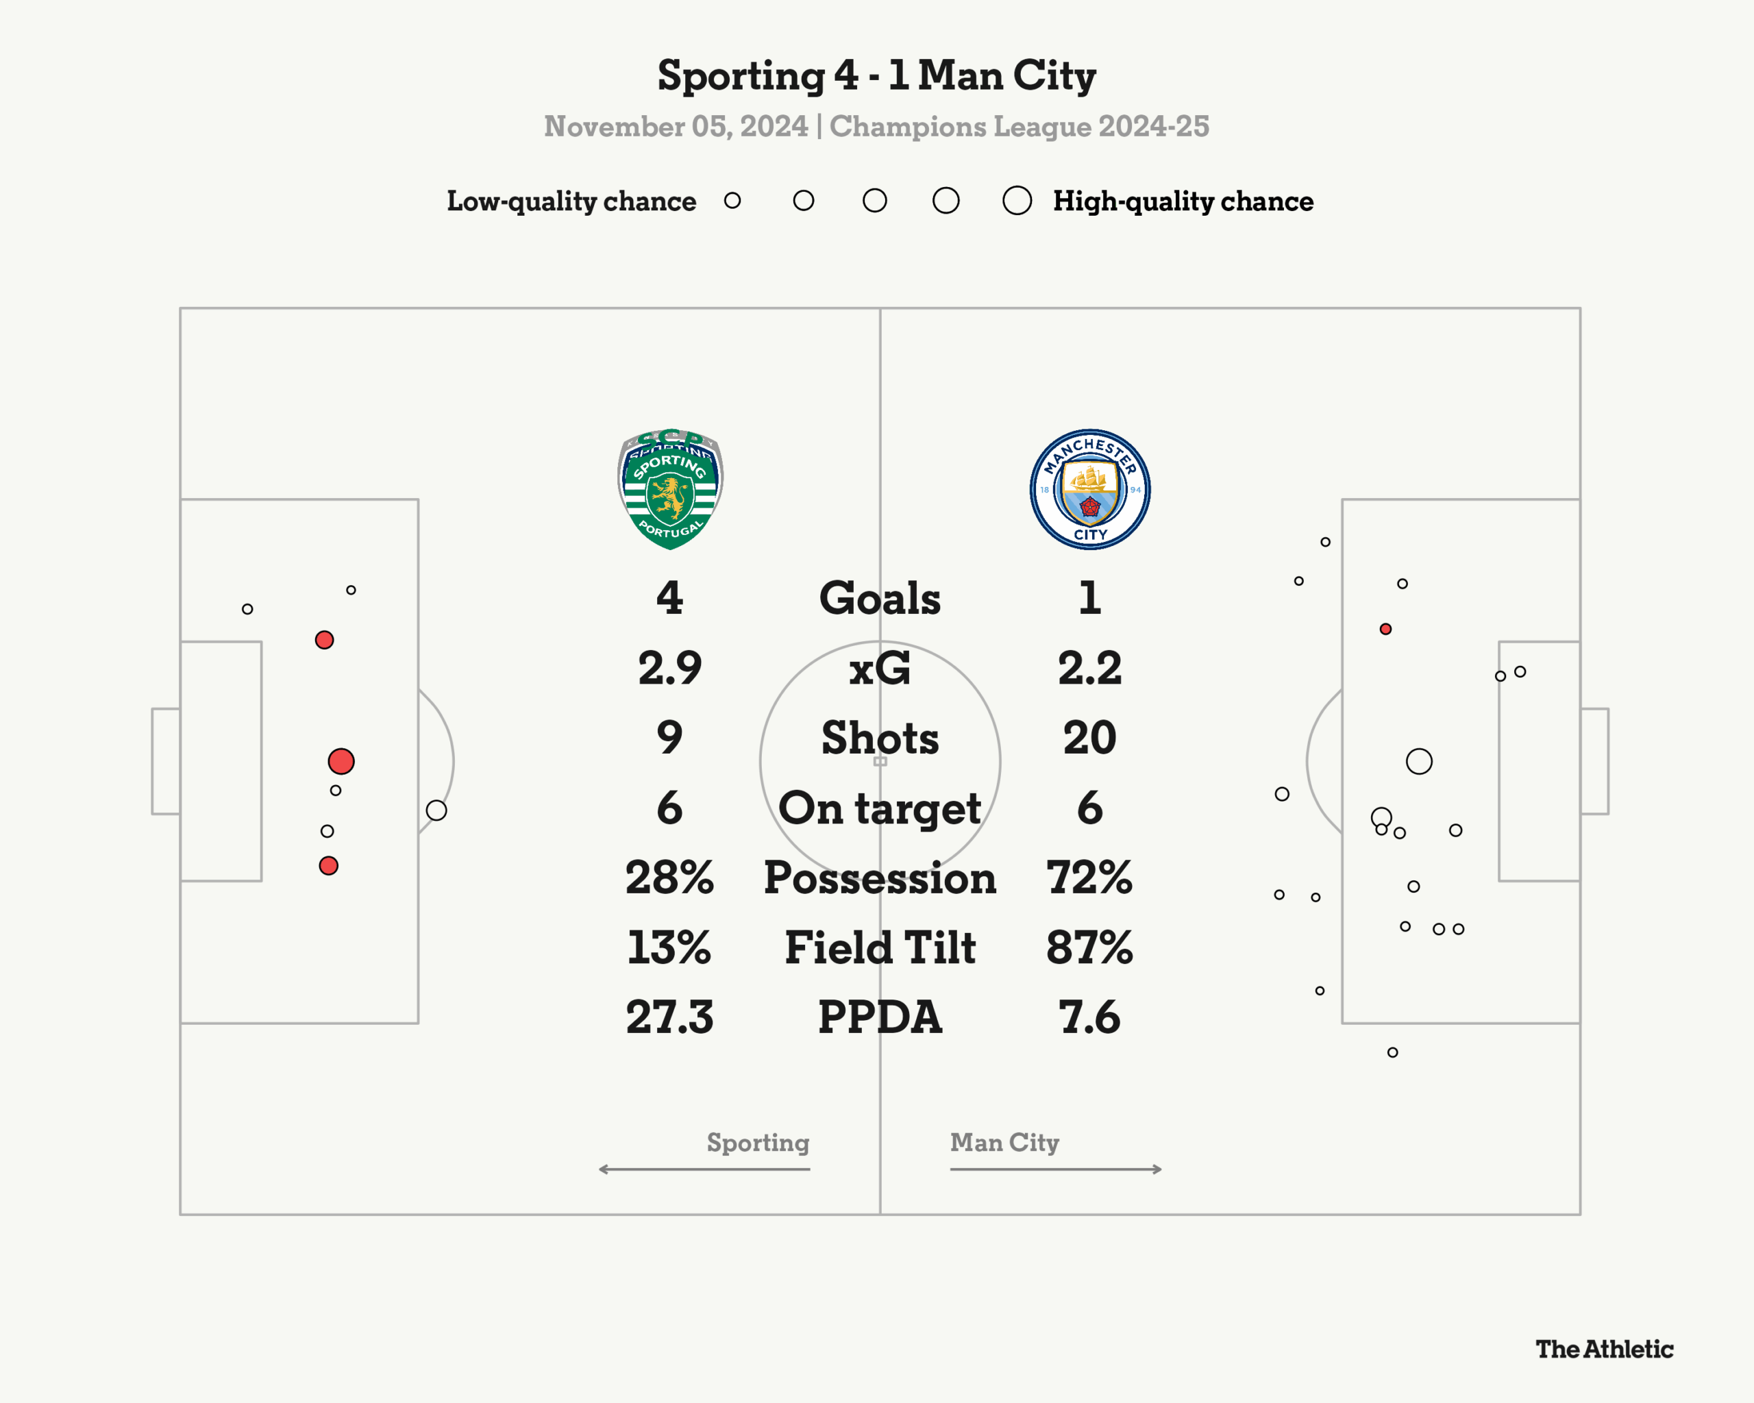Click Man City's largest white shot circle
This screenshot has width=1754, height=1403.
[x=1419, y=761]
